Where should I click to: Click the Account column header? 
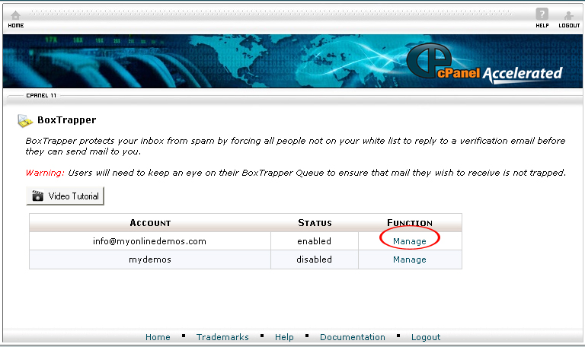(150, 223)
